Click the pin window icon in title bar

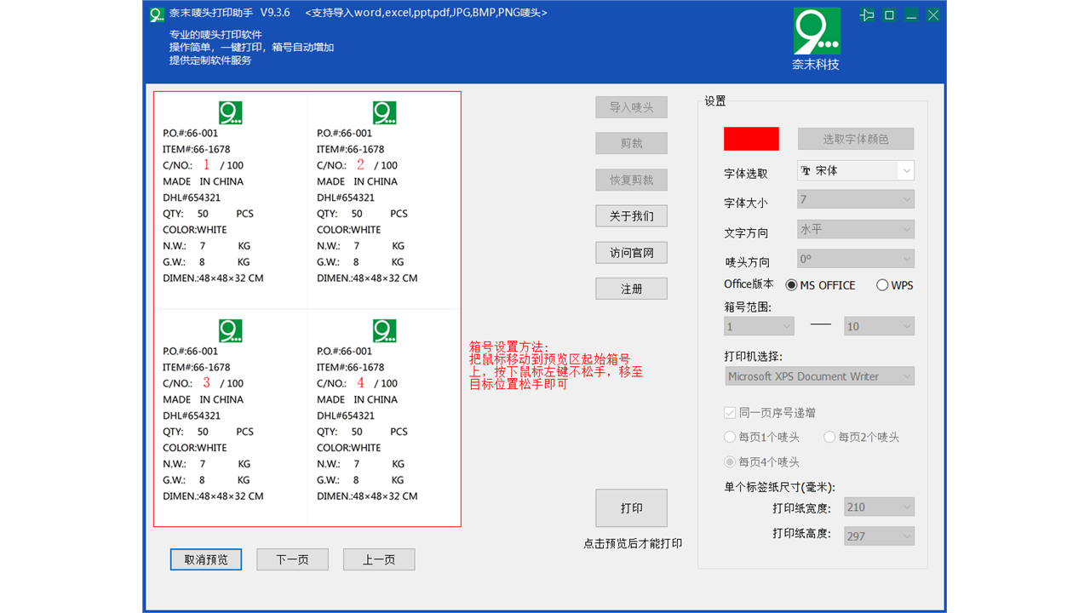point(867,14)
